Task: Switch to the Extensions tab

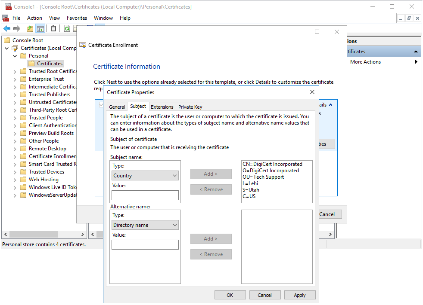Action: pos(162,107)
